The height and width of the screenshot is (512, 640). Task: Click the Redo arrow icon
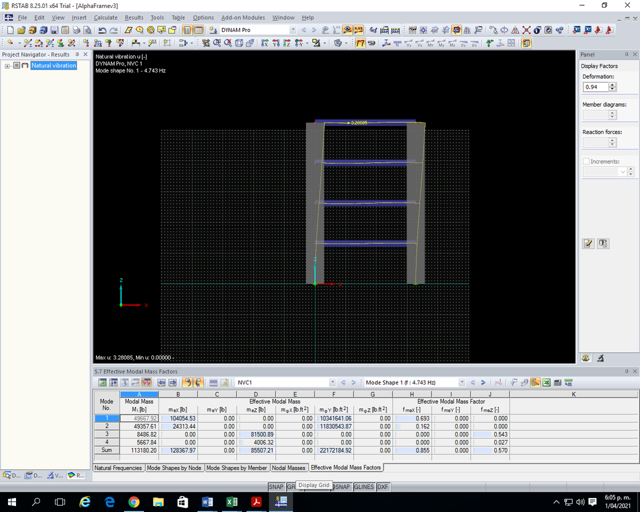114,30
